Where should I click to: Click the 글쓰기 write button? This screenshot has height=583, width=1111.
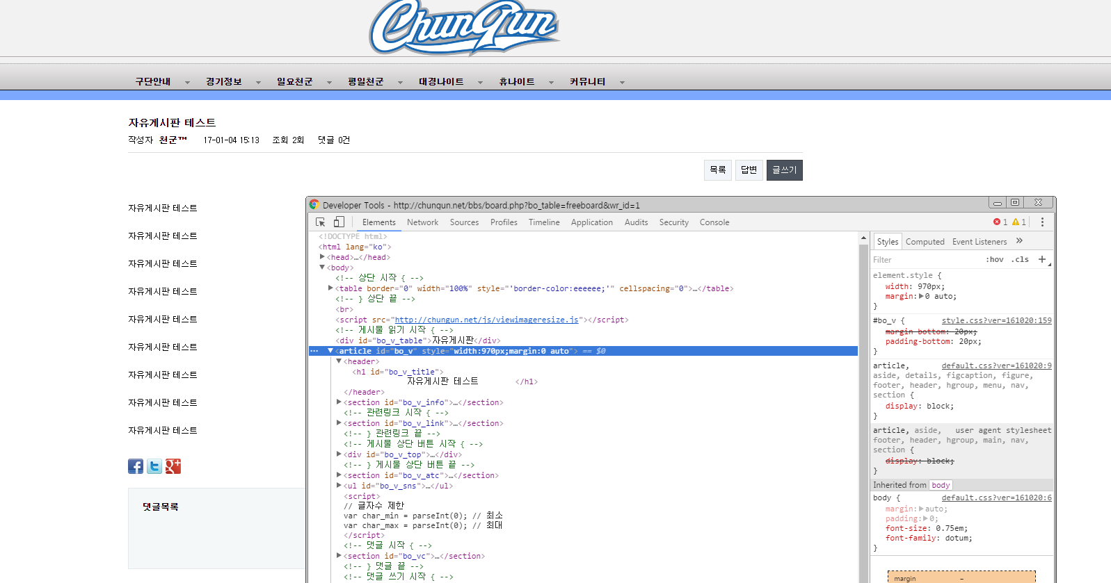click(785, 170)
